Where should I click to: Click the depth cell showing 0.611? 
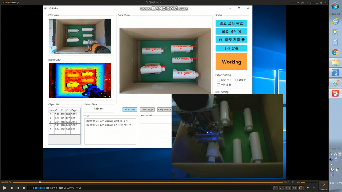pyautogui.click(x=74, y=118)
